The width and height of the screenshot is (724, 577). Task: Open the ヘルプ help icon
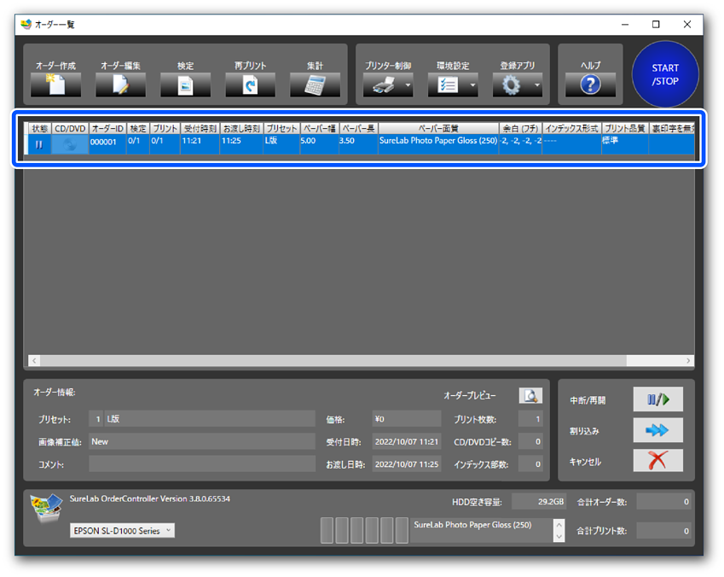coord(590,85)
